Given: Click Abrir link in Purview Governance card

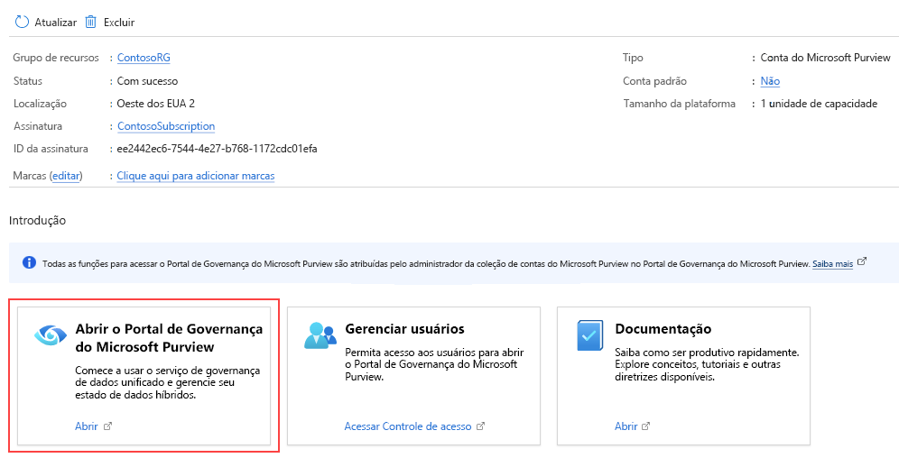Looking at the screenshot, I should pos(87,426).
